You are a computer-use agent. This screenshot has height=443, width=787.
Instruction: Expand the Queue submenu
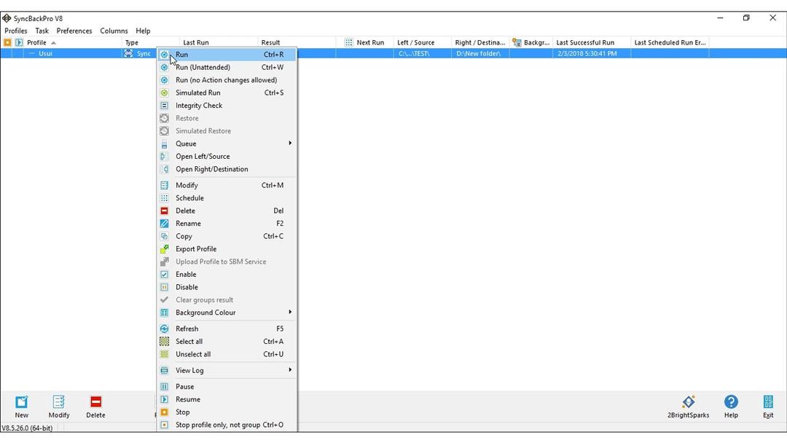186,144
